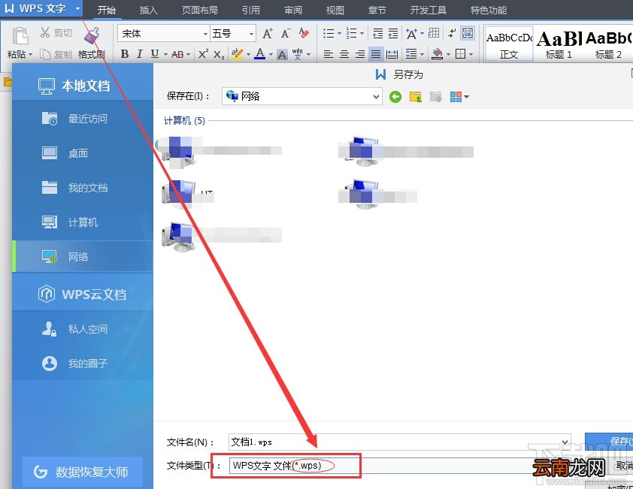The width and height of the screenshot is (633, 489).
Task: Apply the 标题 1 style
Action: (x=559, y=44)
